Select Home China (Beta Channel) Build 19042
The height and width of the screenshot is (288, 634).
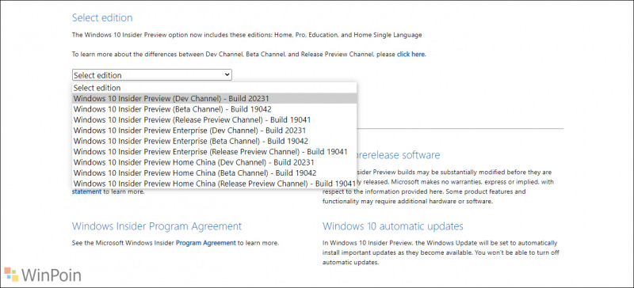[x=214, y=173]
